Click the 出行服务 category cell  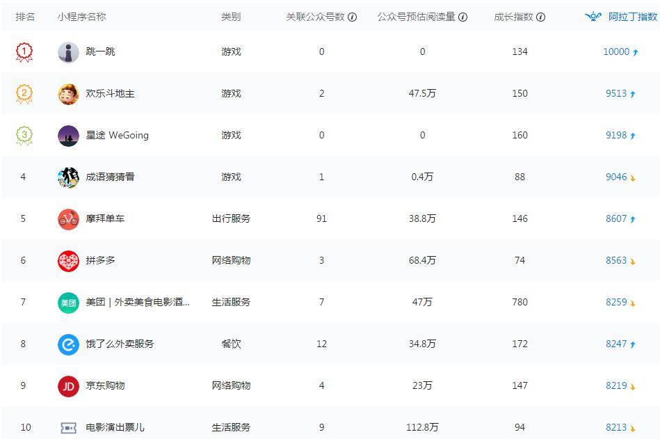231,218
